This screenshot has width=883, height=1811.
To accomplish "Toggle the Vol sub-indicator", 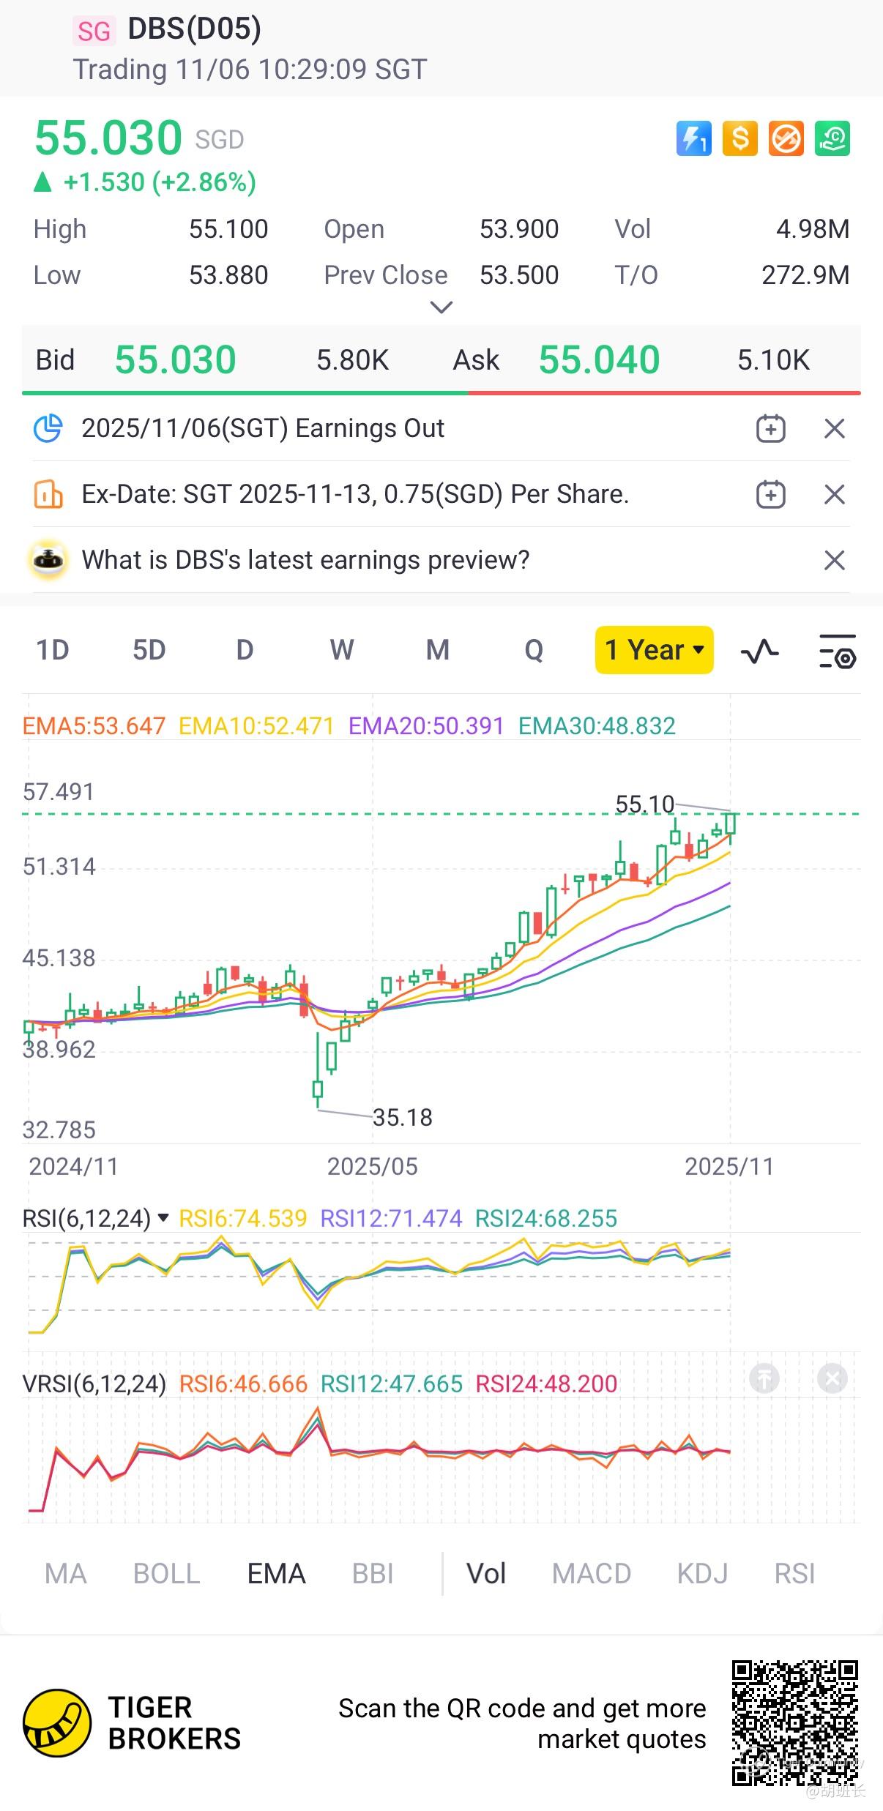I will 486,1574.
